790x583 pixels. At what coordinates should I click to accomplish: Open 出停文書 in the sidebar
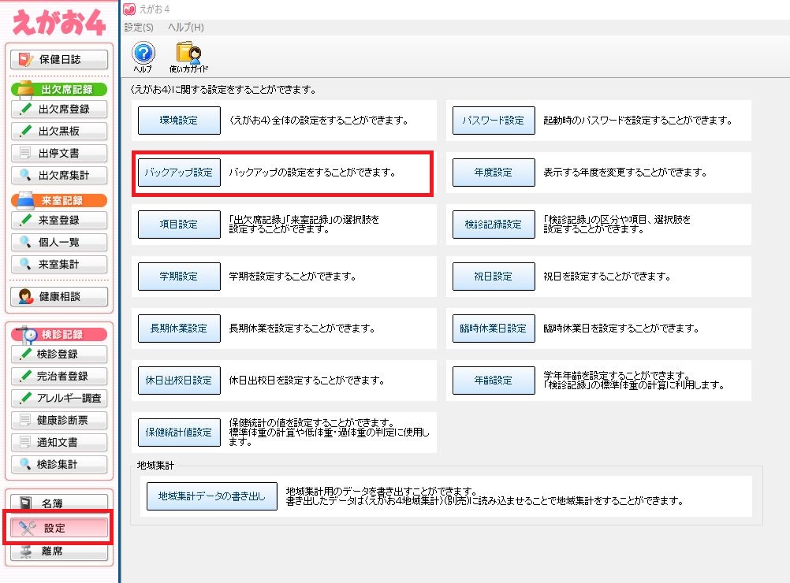(59, 154)
